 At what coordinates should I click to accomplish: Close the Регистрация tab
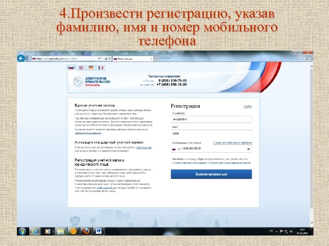[151, 59]
